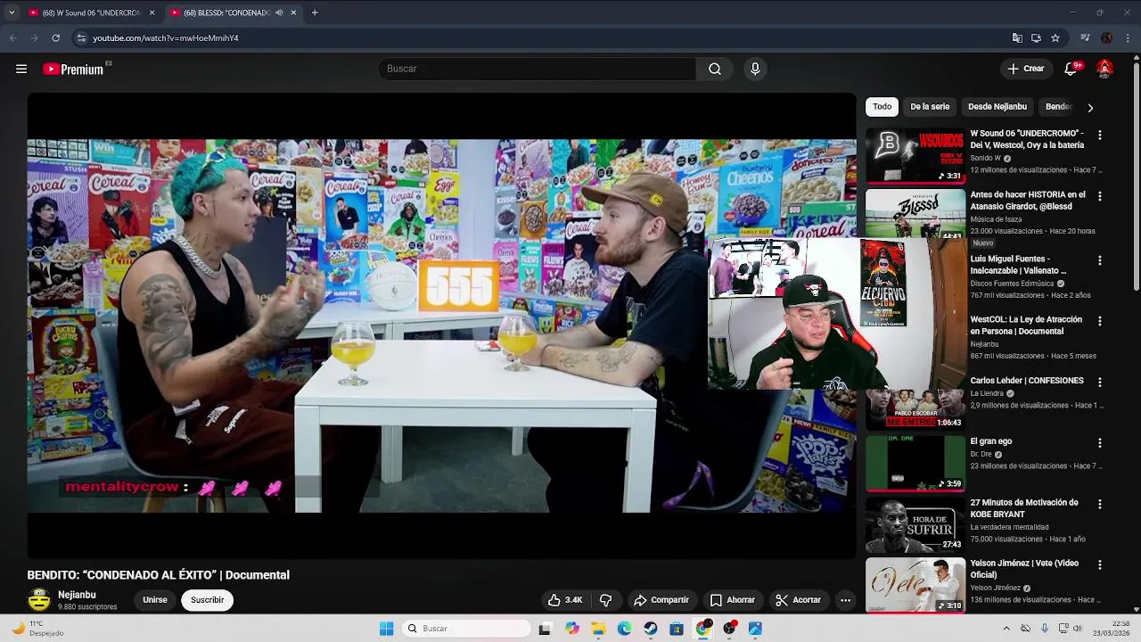Open the YouTube hamburger guide menu
This screenshot has width=1141, height=642.
click(x=21, y=69)
